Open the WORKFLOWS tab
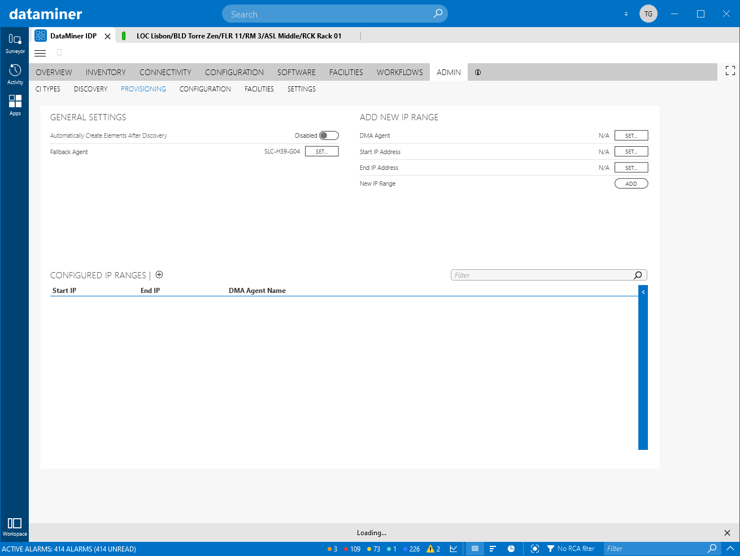740x556 pixels. pyautogui.click(x=400, y=72)
